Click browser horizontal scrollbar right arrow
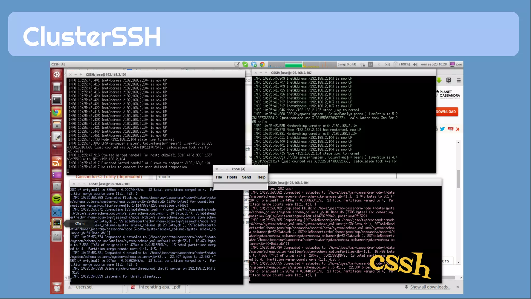531x299 pixels. [x=461, y=278]
